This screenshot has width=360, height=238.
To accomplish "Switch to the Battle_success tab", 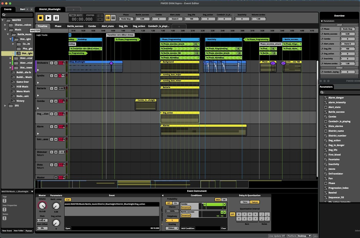I will click(x=75, y=26).
